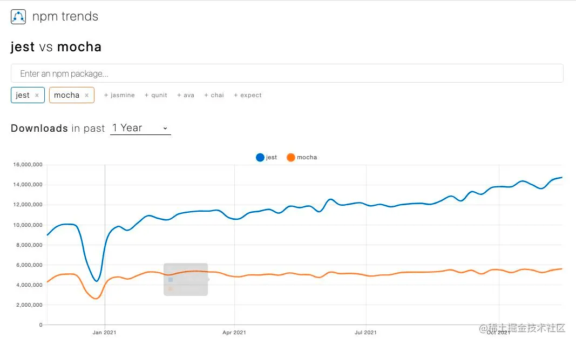
Task: Click the npm trends logo icon
Action: click(18, 17)
